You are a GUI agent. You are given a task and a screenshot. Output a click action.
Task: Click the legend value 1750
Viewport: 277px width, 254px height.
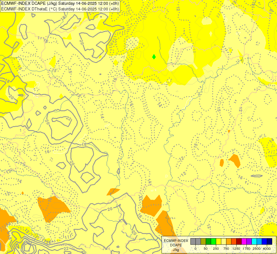[246, 249]
